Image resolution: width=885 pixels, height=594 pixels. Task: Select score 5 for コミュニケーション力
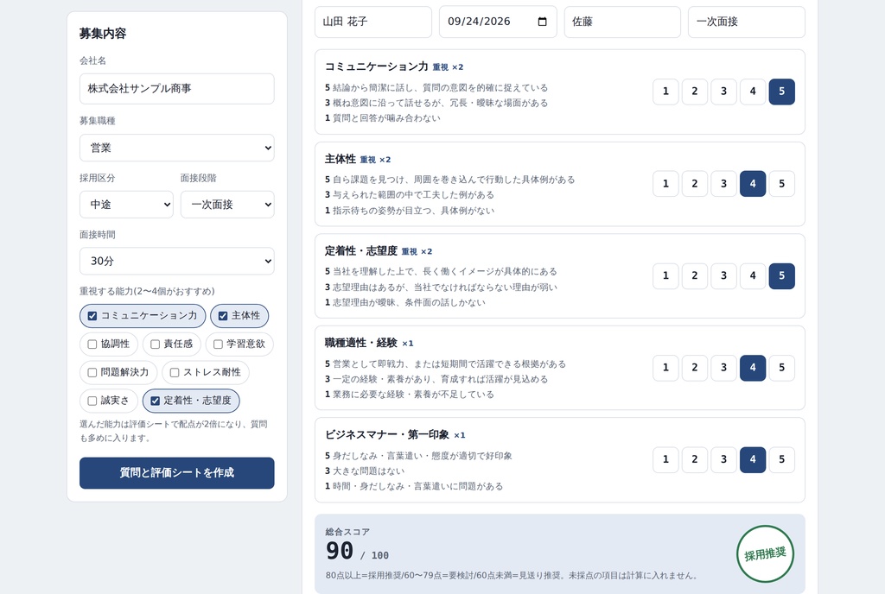pos(781,92)
